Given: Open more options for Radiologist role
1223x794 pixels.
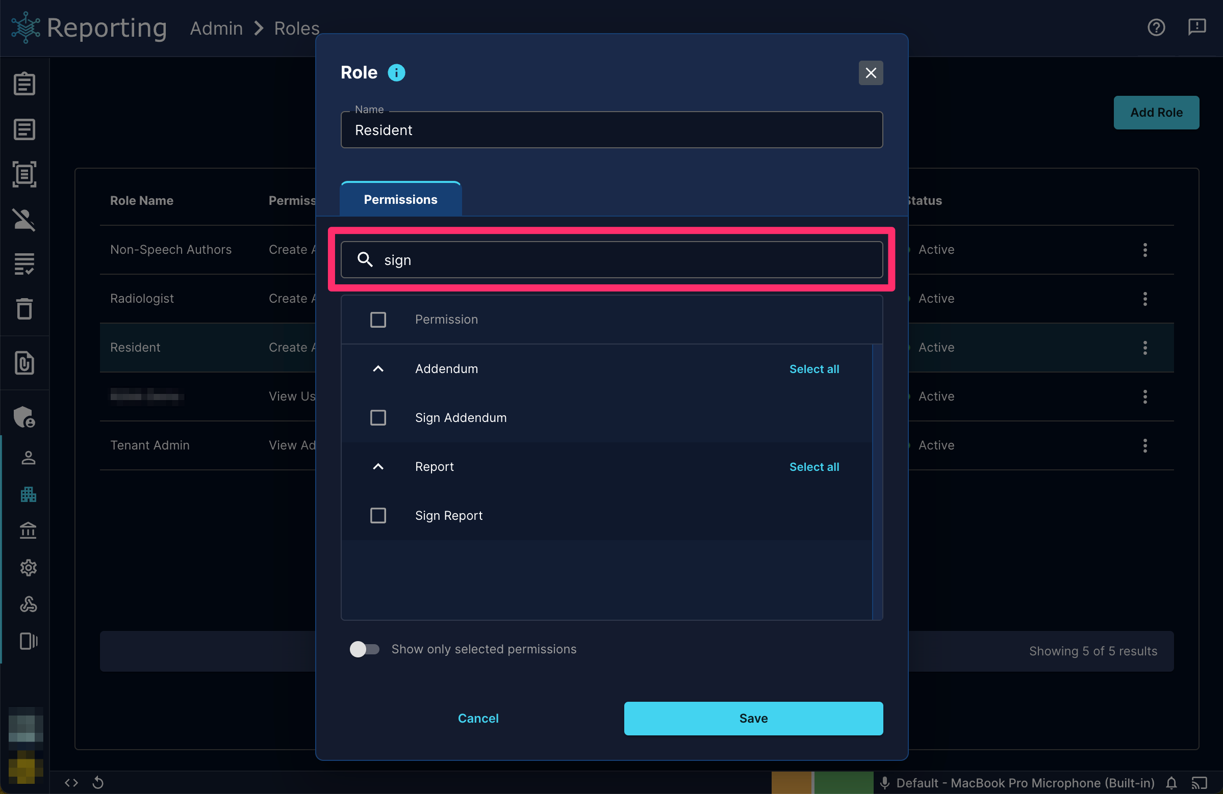Looking at the screenshot, I should click(x=1145, y=299).
